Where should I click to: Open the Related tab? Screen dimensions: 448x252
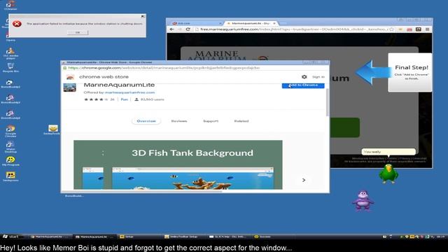click(241, 121)
